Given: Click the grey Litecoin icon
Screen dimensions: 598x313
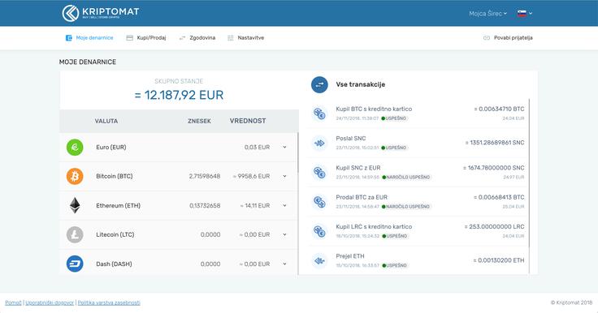Looking at the screenshot, I should click(75, 234).
